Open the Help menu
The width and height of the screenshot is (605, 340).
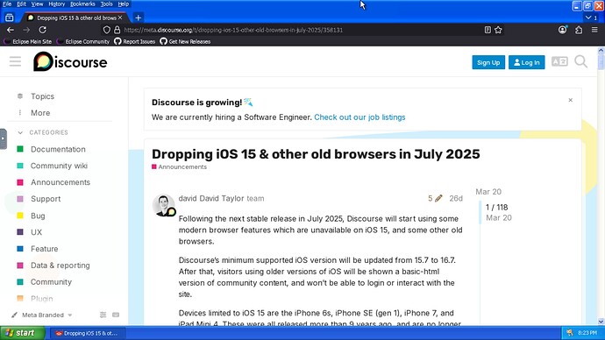124,4
